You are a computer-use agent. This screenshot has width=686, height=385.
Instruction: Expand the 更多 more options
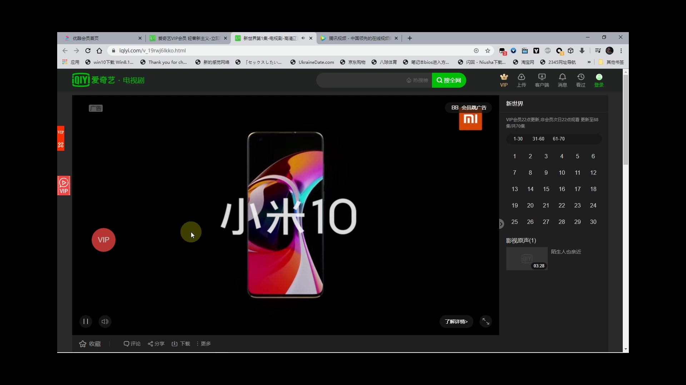[204, 344]
